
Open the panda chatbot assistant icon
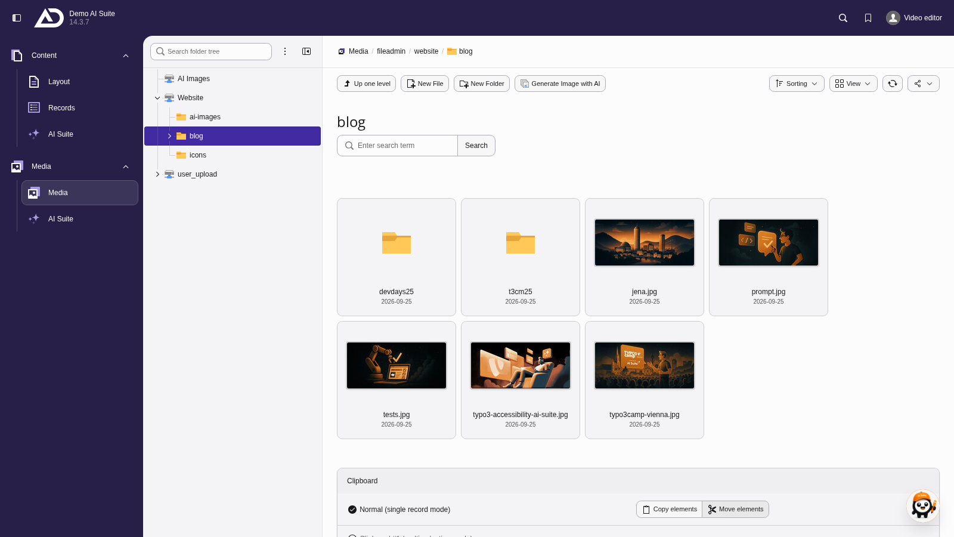pos(923,506)
